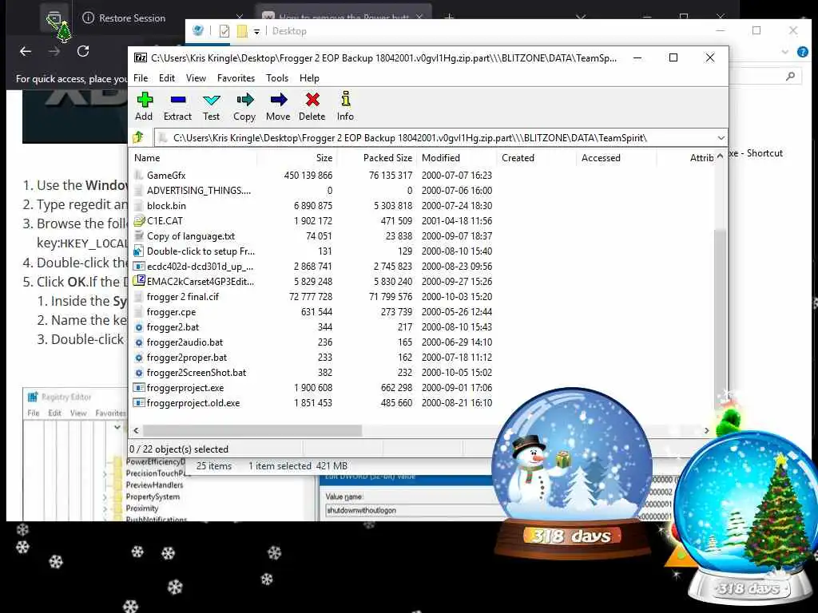Select the frogger2.bat file icon
This screenshot has height=613, width=818.
[139, 327]
